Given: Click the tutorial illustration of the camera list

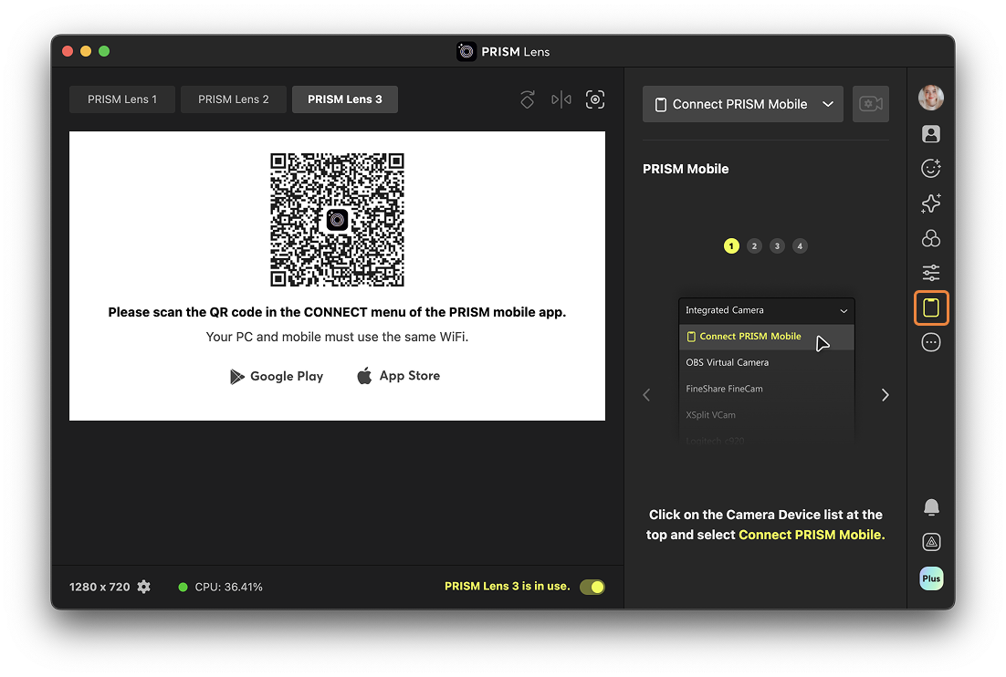Looking at the screenshot, I should point(767,370).
